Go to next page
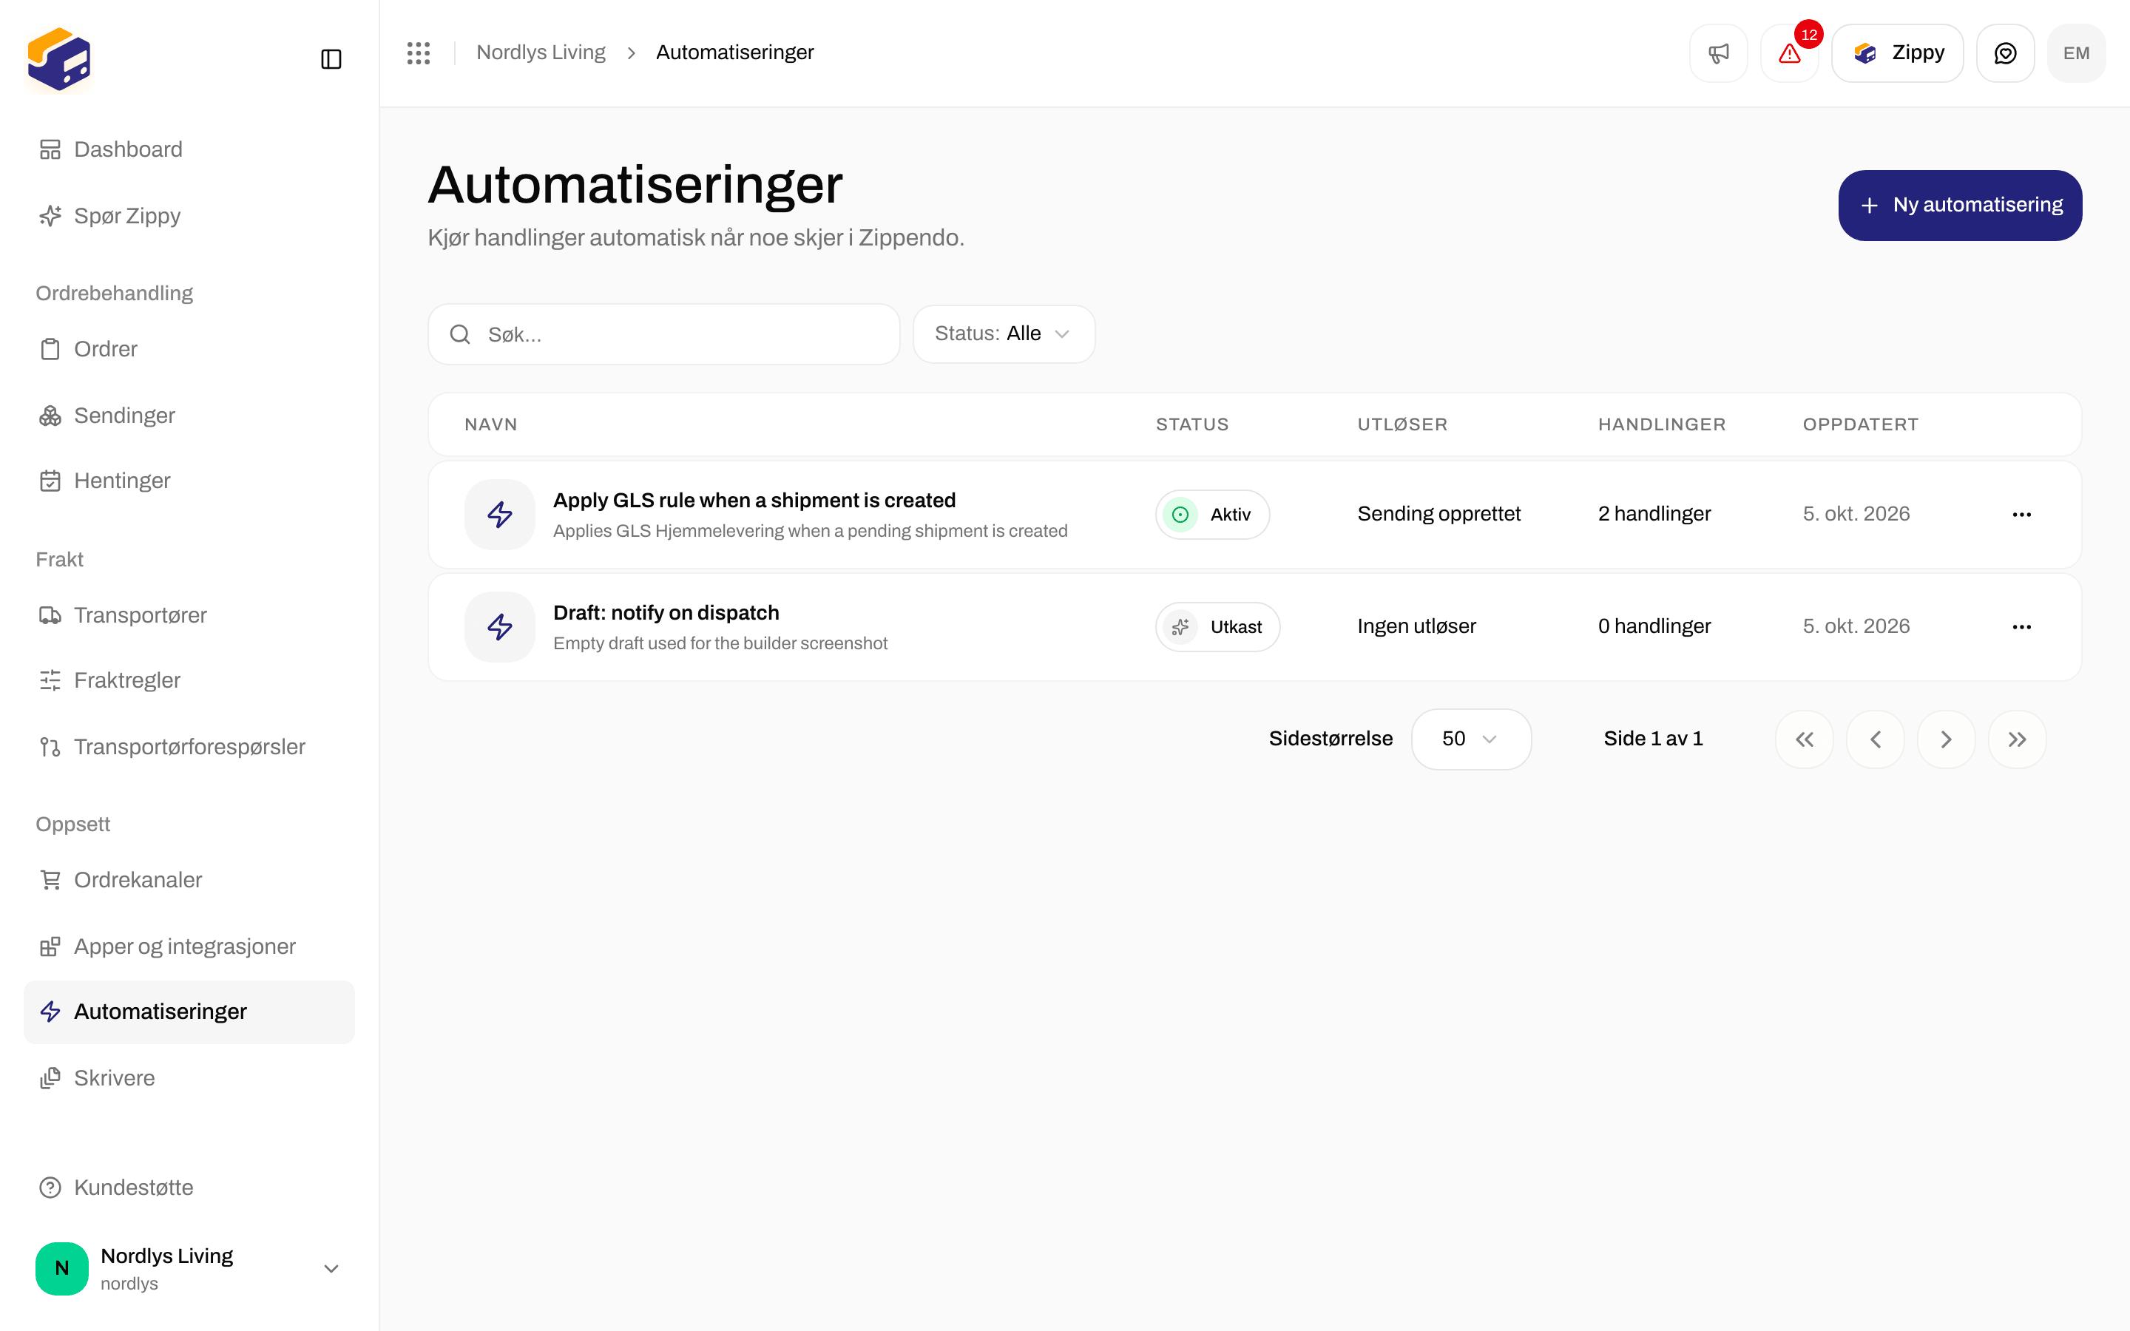This screenshot has width=2130, height=1331. [x=1946, y=739]
